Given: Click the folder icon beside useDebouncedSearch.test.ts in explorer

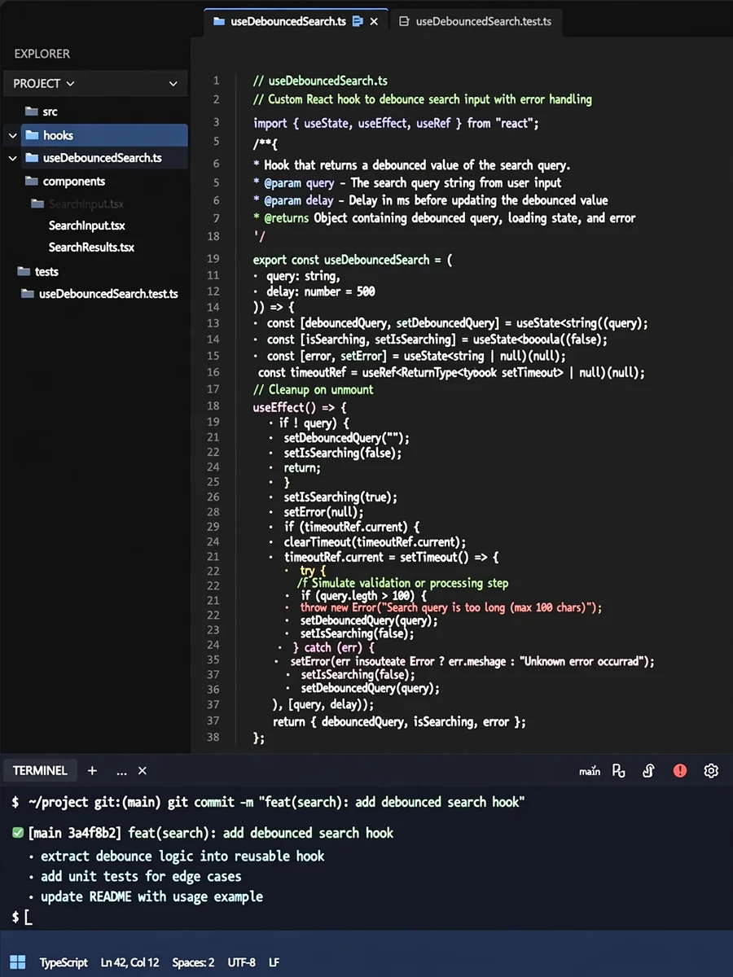Looking at the screenshot, I should tap(27, 293).
